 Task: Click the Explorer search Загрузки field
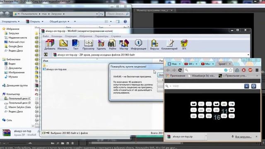118,14
